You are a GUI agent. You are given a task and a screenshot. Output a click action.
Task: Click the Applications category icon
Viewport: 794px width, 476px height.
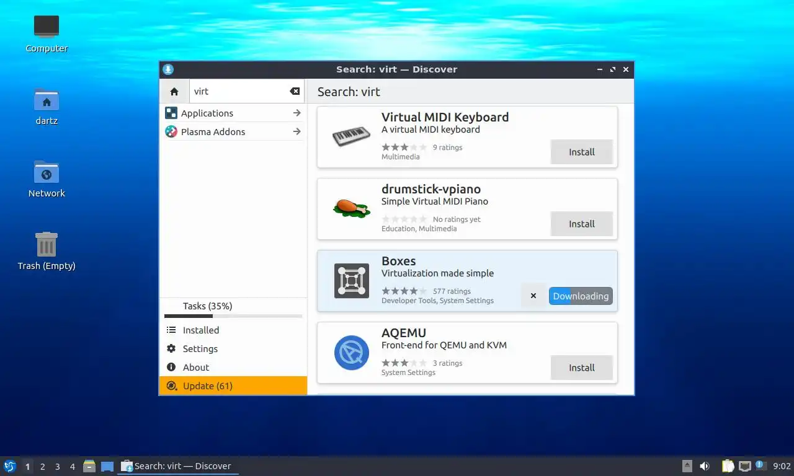pos(171,113)
